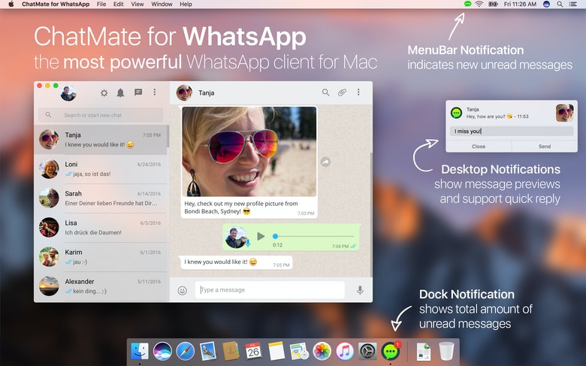Open the Apple menu
Screen dimensions: 586x366
point(11,4)
